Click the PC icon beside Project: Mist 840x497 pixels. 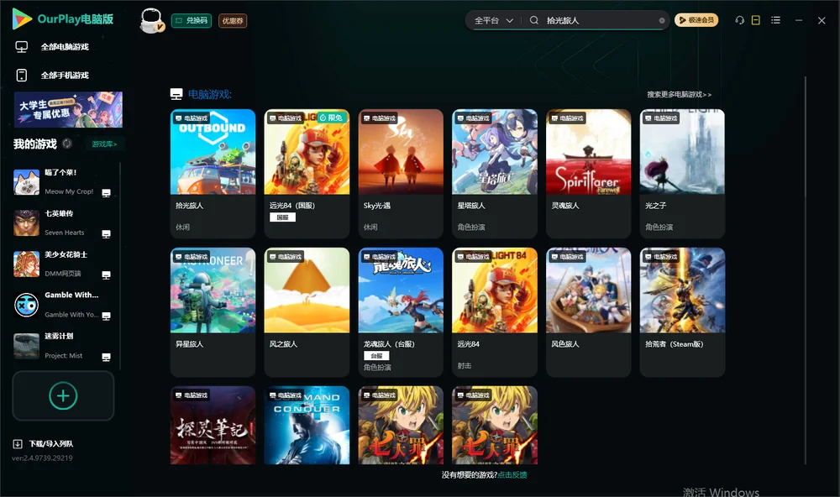(106, 358)
